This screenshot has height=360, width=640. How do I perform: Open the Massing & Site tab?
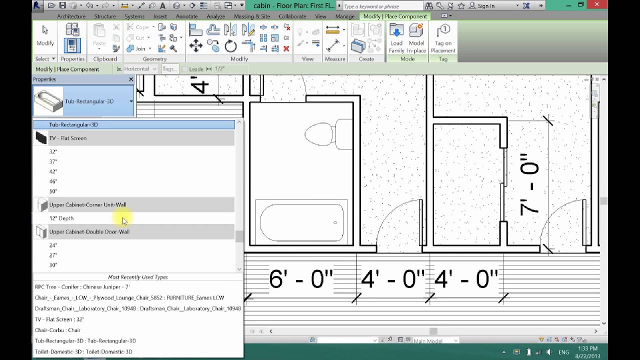pyautogui.click(x=251, y=16)
